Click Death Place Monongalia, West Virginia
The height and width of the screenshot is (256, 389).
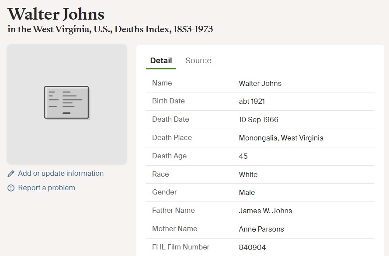[281, 138]
